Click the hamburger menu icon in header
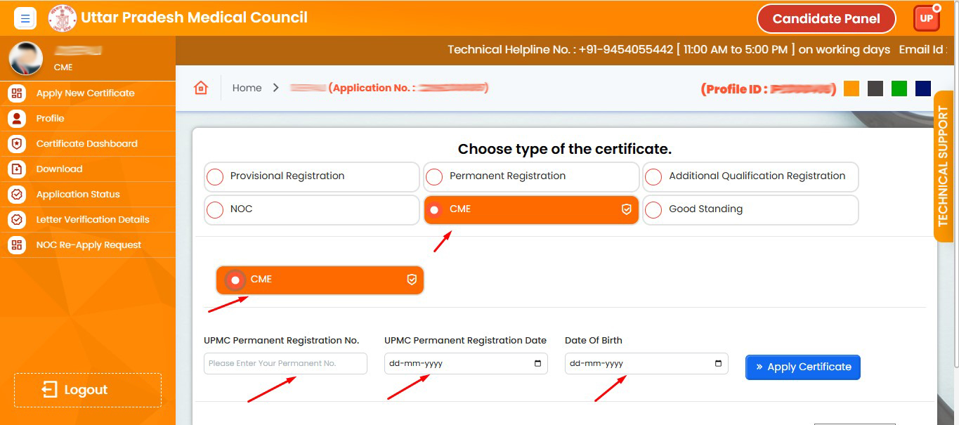The width and height of the screenshot is (959, 425). pos(25,18)
